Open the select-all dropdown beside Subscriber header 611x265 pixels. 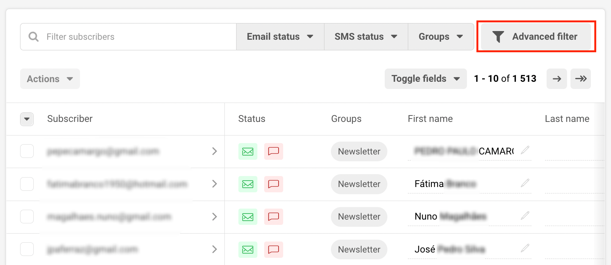tap(27, 119)
